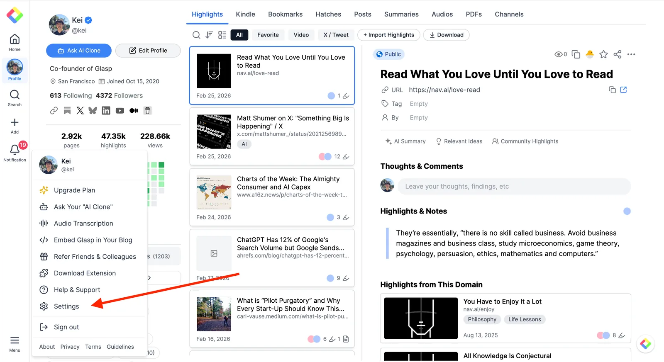Click the website link chain icon under Followers
This screenshot has width=664, height=362.
(54, 110)
